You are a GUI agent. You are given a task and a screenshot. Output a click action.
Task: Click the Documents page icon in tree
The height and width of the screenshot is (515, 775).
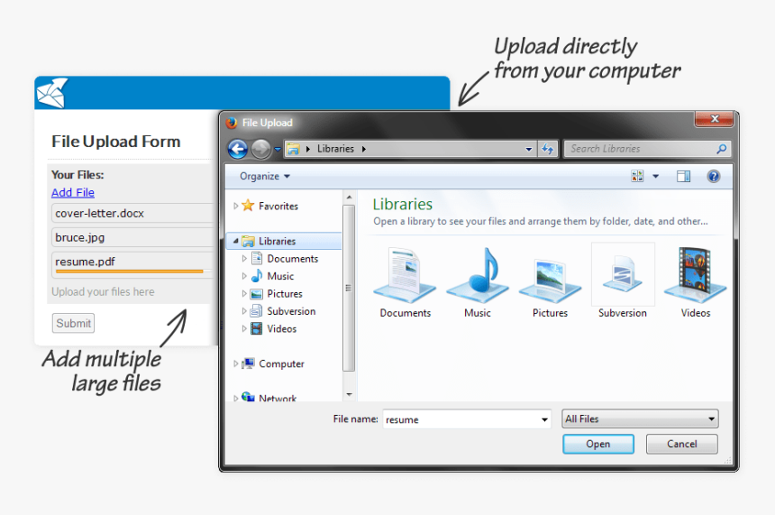[x=257, y=258]
